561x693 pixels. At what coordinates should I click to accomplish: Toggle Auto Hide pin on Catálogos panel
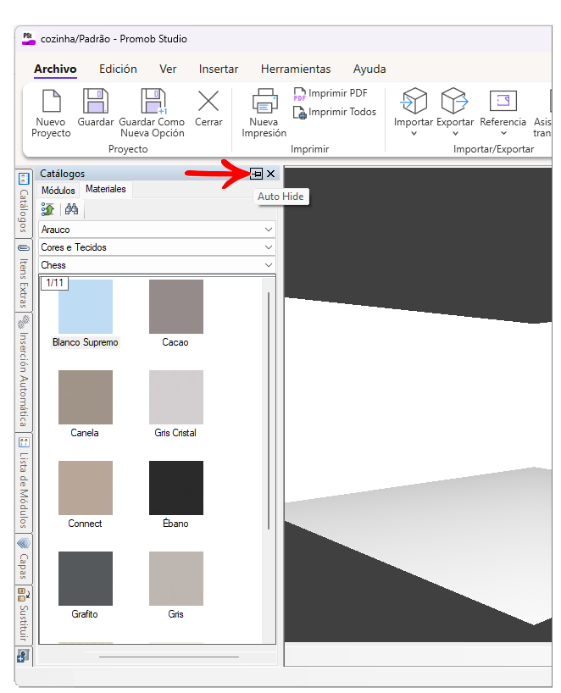(257, 174)
